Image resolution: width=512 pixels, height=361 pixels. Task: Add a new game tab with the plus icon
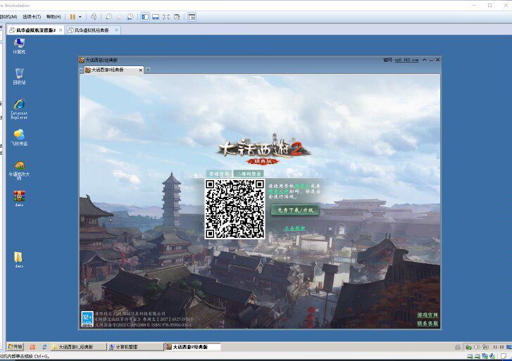pos(148,70)
